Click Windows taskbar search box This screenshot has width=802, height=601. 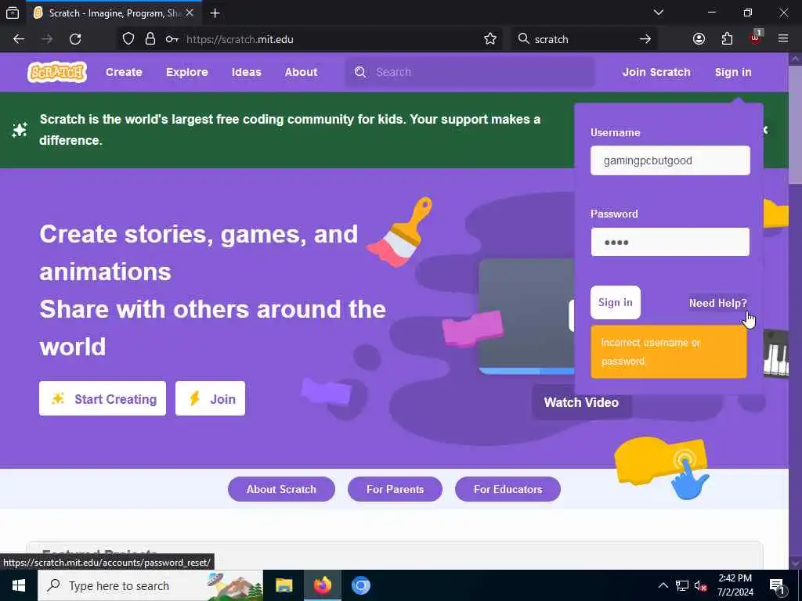coord(150,585)
